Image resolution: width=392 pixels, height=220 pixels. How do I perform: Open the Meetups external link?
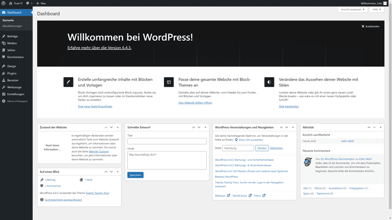[x=222, y=196]
